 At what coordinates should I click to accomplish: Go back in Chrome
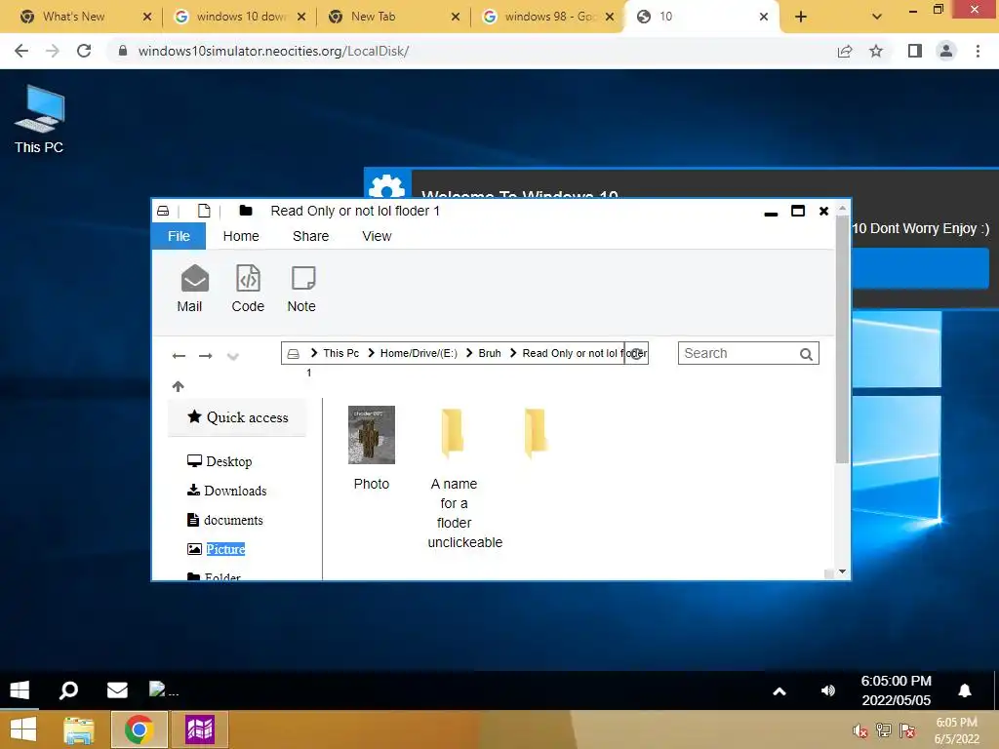click(21, 51)
